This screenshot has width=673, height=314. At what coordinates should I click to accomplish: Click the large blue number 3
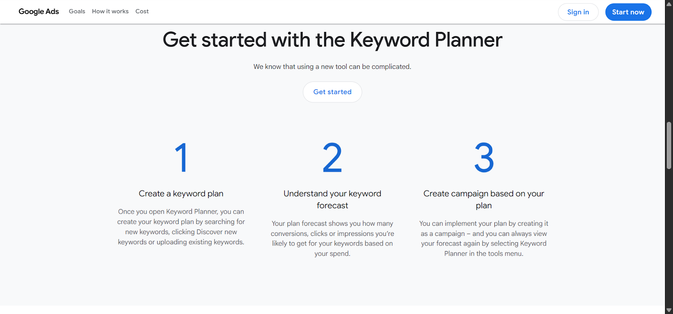484,157
